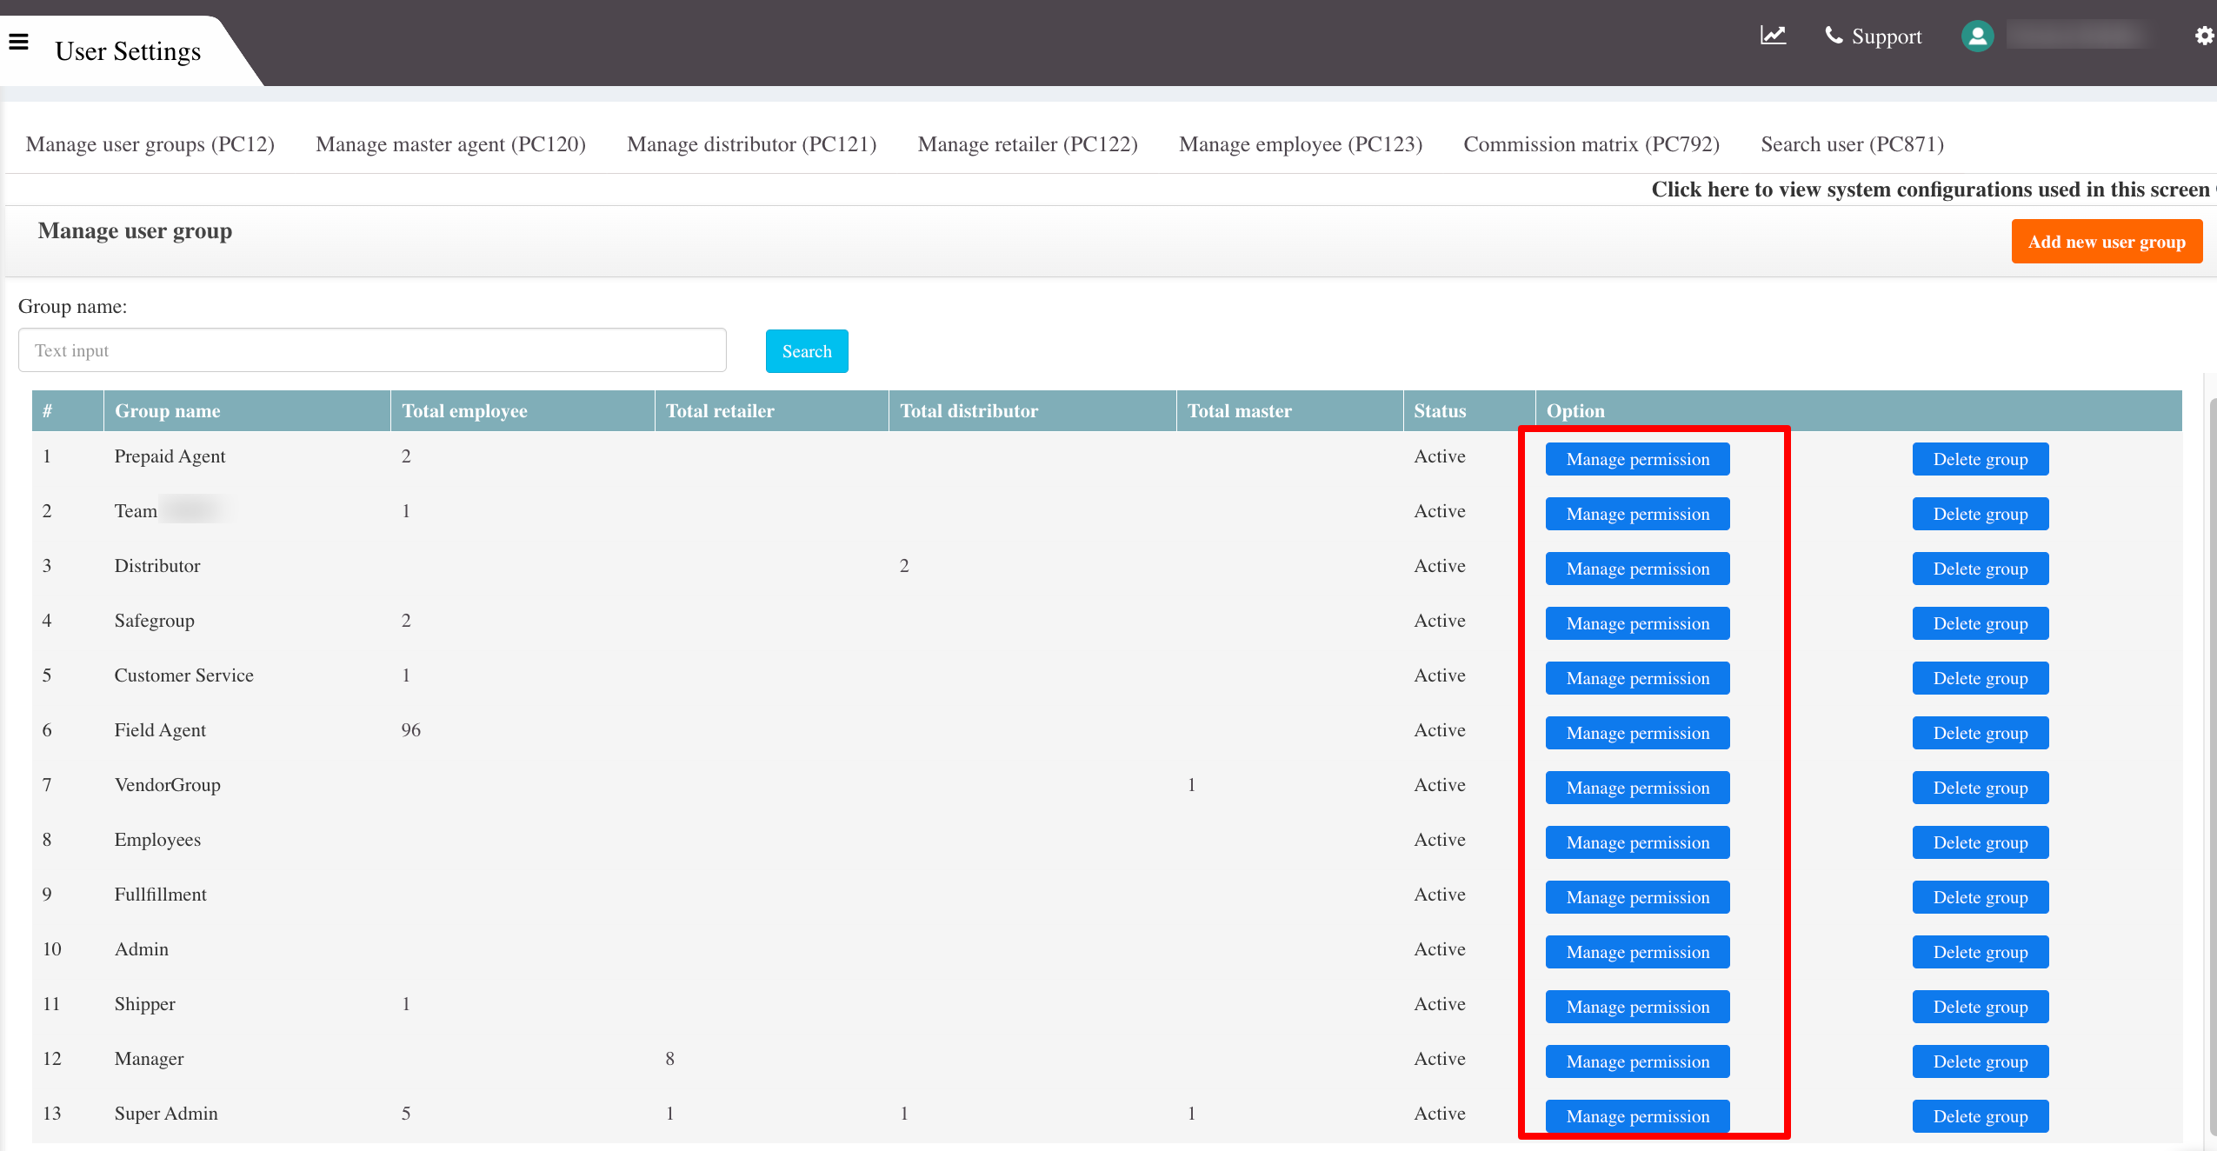
Task: Delete the Prepaid Agent group
Action: [1981, 459]
